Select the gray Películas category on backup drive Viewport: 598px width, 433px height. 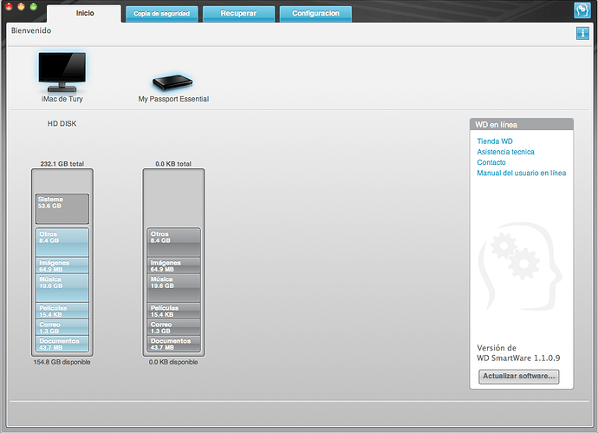click(x=173, y=311)
